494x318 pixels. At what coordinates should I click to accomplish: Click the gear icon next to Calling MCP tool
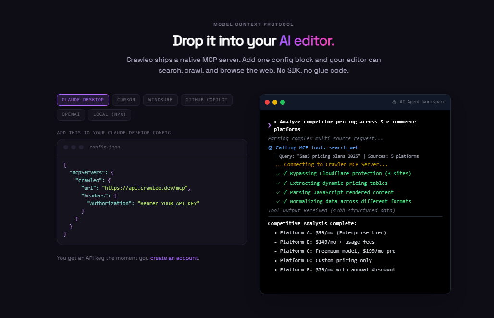pos(271,147)
